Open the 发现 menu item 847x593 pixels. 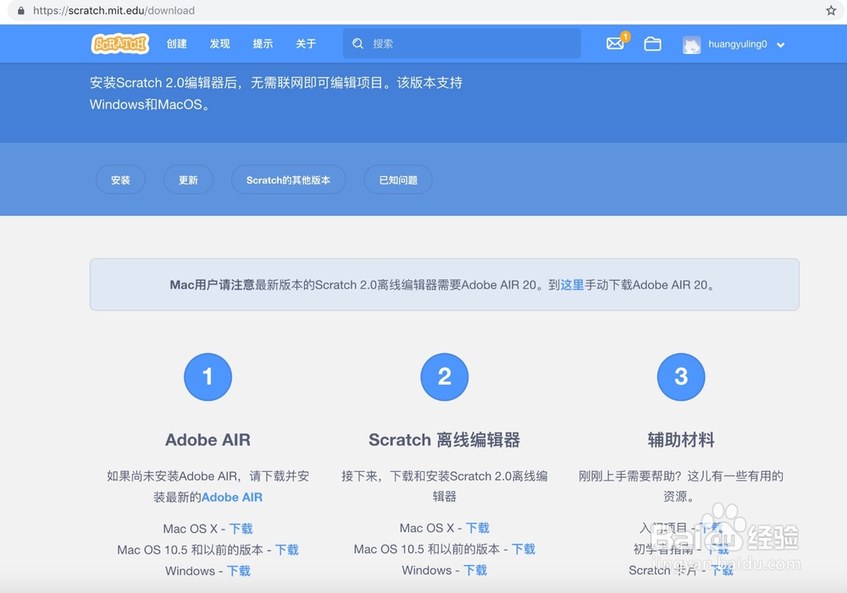tap(220, 44)
